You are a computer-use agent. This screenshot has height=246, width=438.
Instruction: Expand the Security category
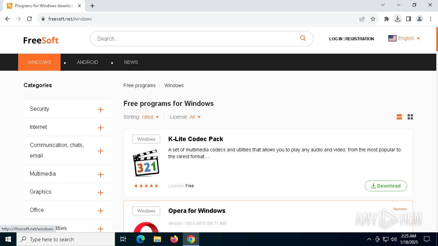(101, 110)
